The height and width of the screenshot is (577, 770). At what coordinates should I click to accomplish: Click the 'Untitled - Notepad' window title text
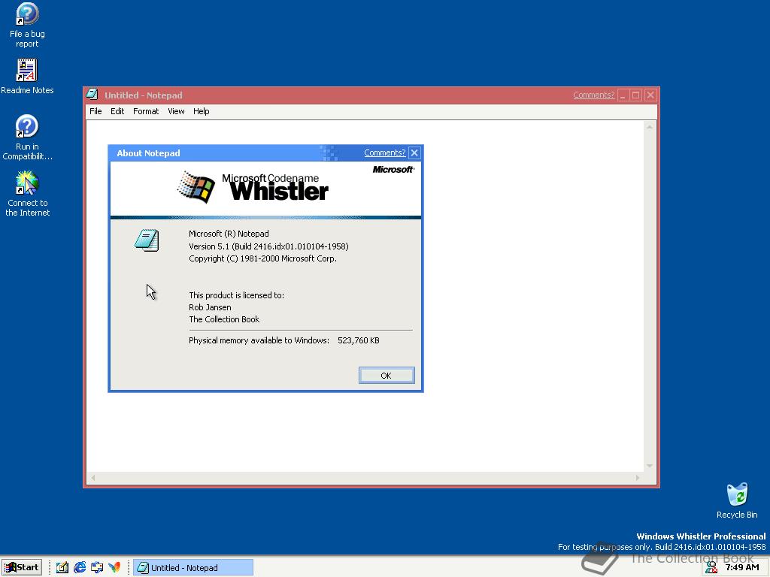144,95
